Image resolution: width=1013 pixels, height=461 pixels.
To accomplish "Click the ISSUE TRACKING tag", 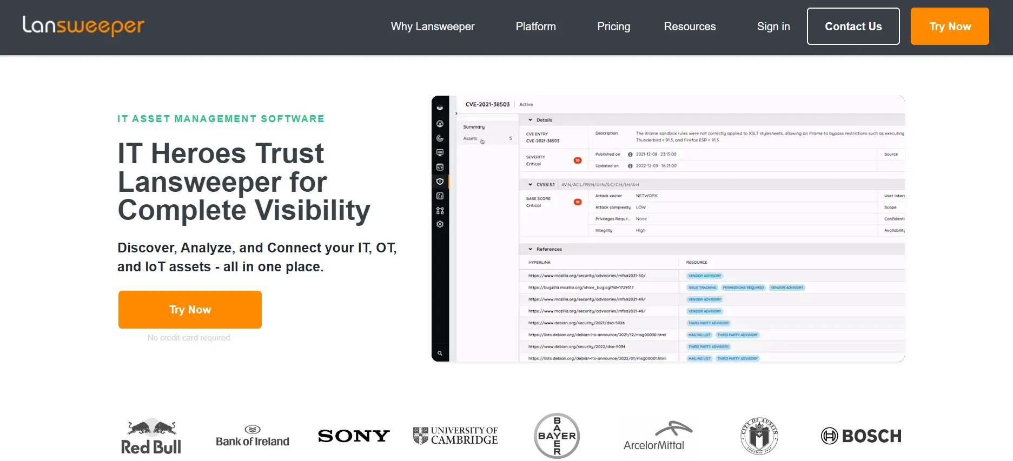I will coord(702,288).
